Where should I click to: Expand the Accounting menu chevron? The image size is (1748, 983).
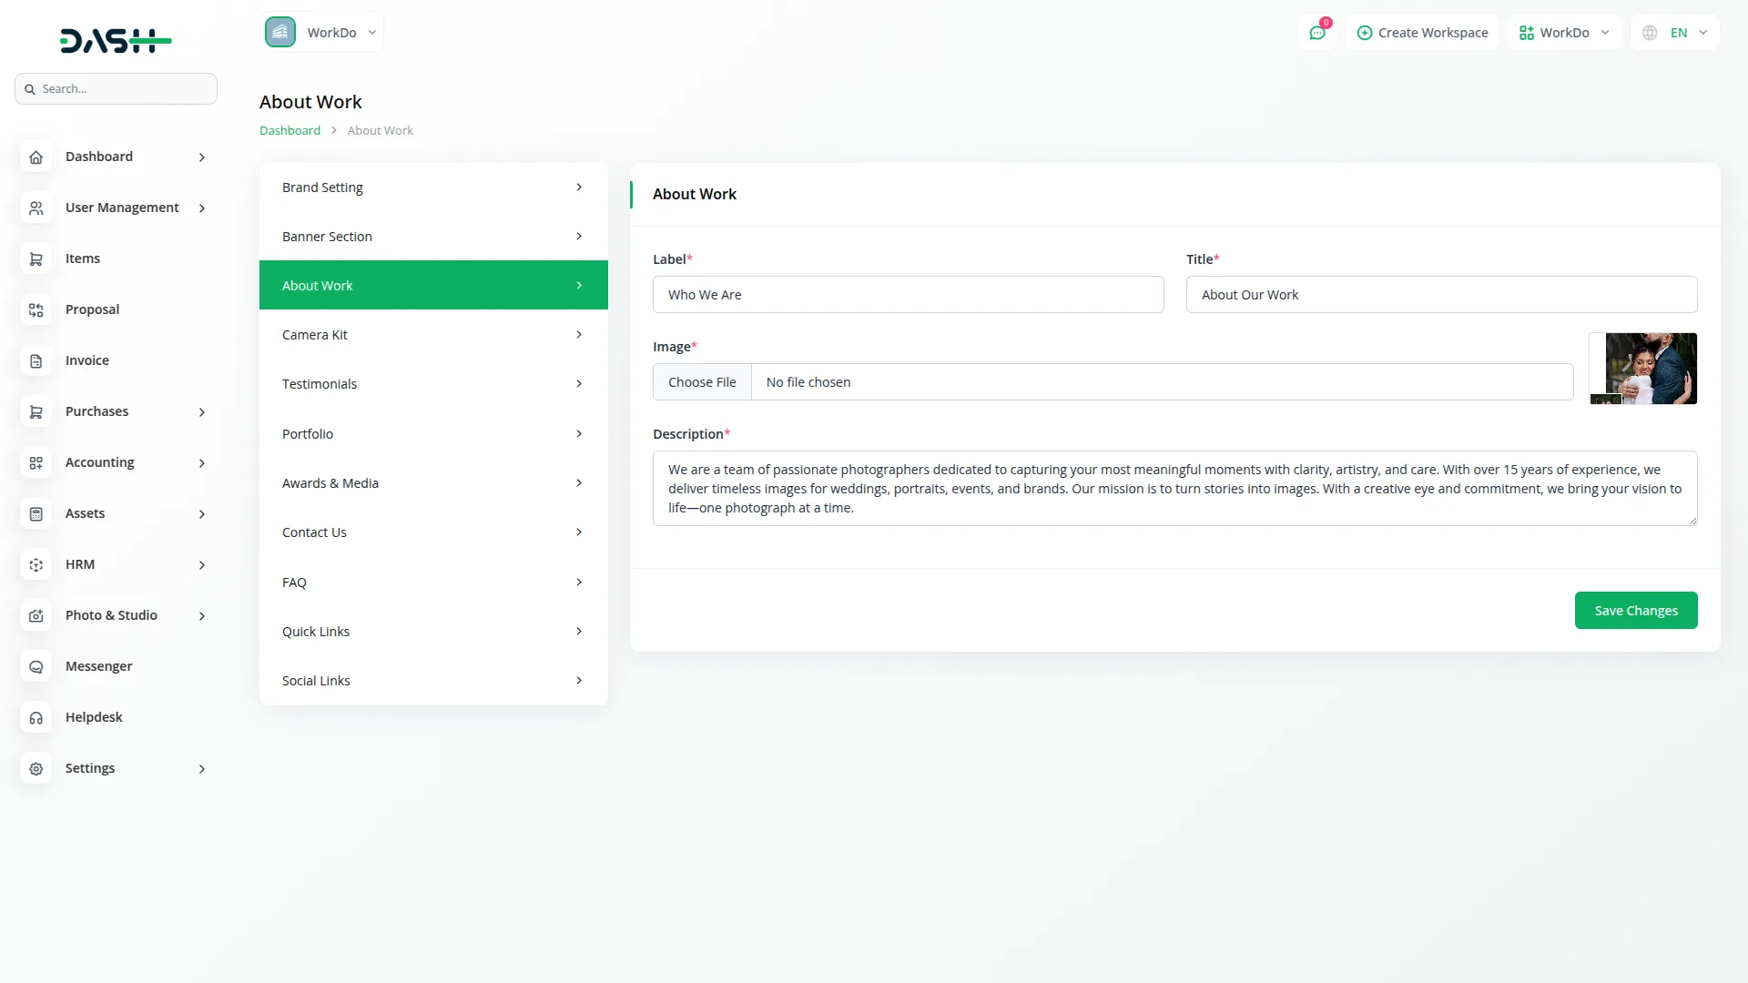click(x=202, y=463)
